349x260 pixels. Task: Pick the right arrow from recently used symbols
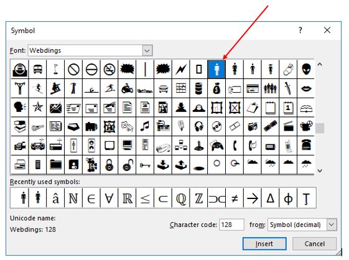253,198
